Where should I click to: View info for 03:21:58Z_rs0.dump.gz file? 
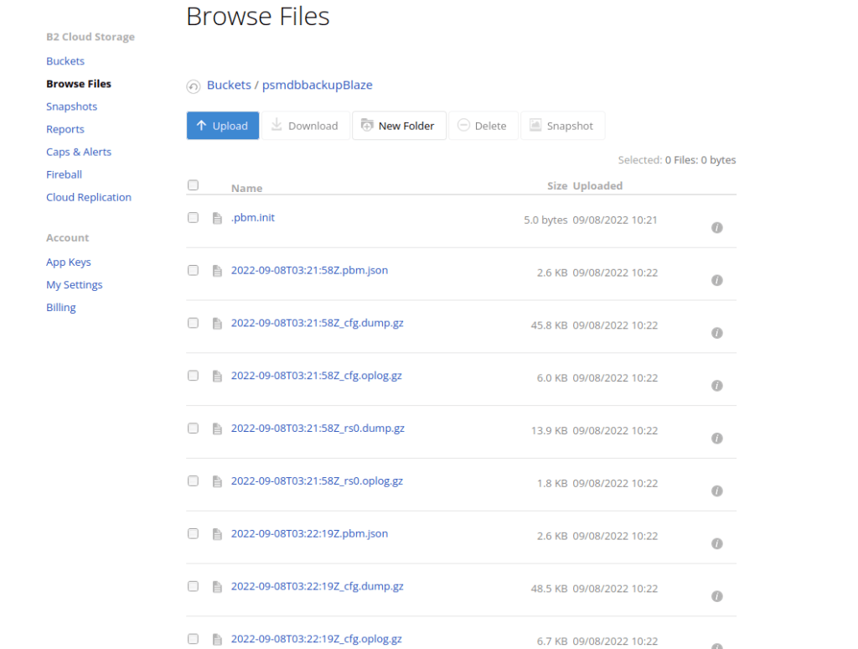point(717,439)
